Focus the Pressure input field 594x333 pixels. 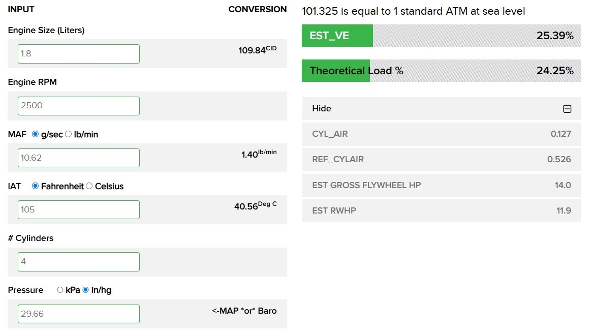click(79, 314)
